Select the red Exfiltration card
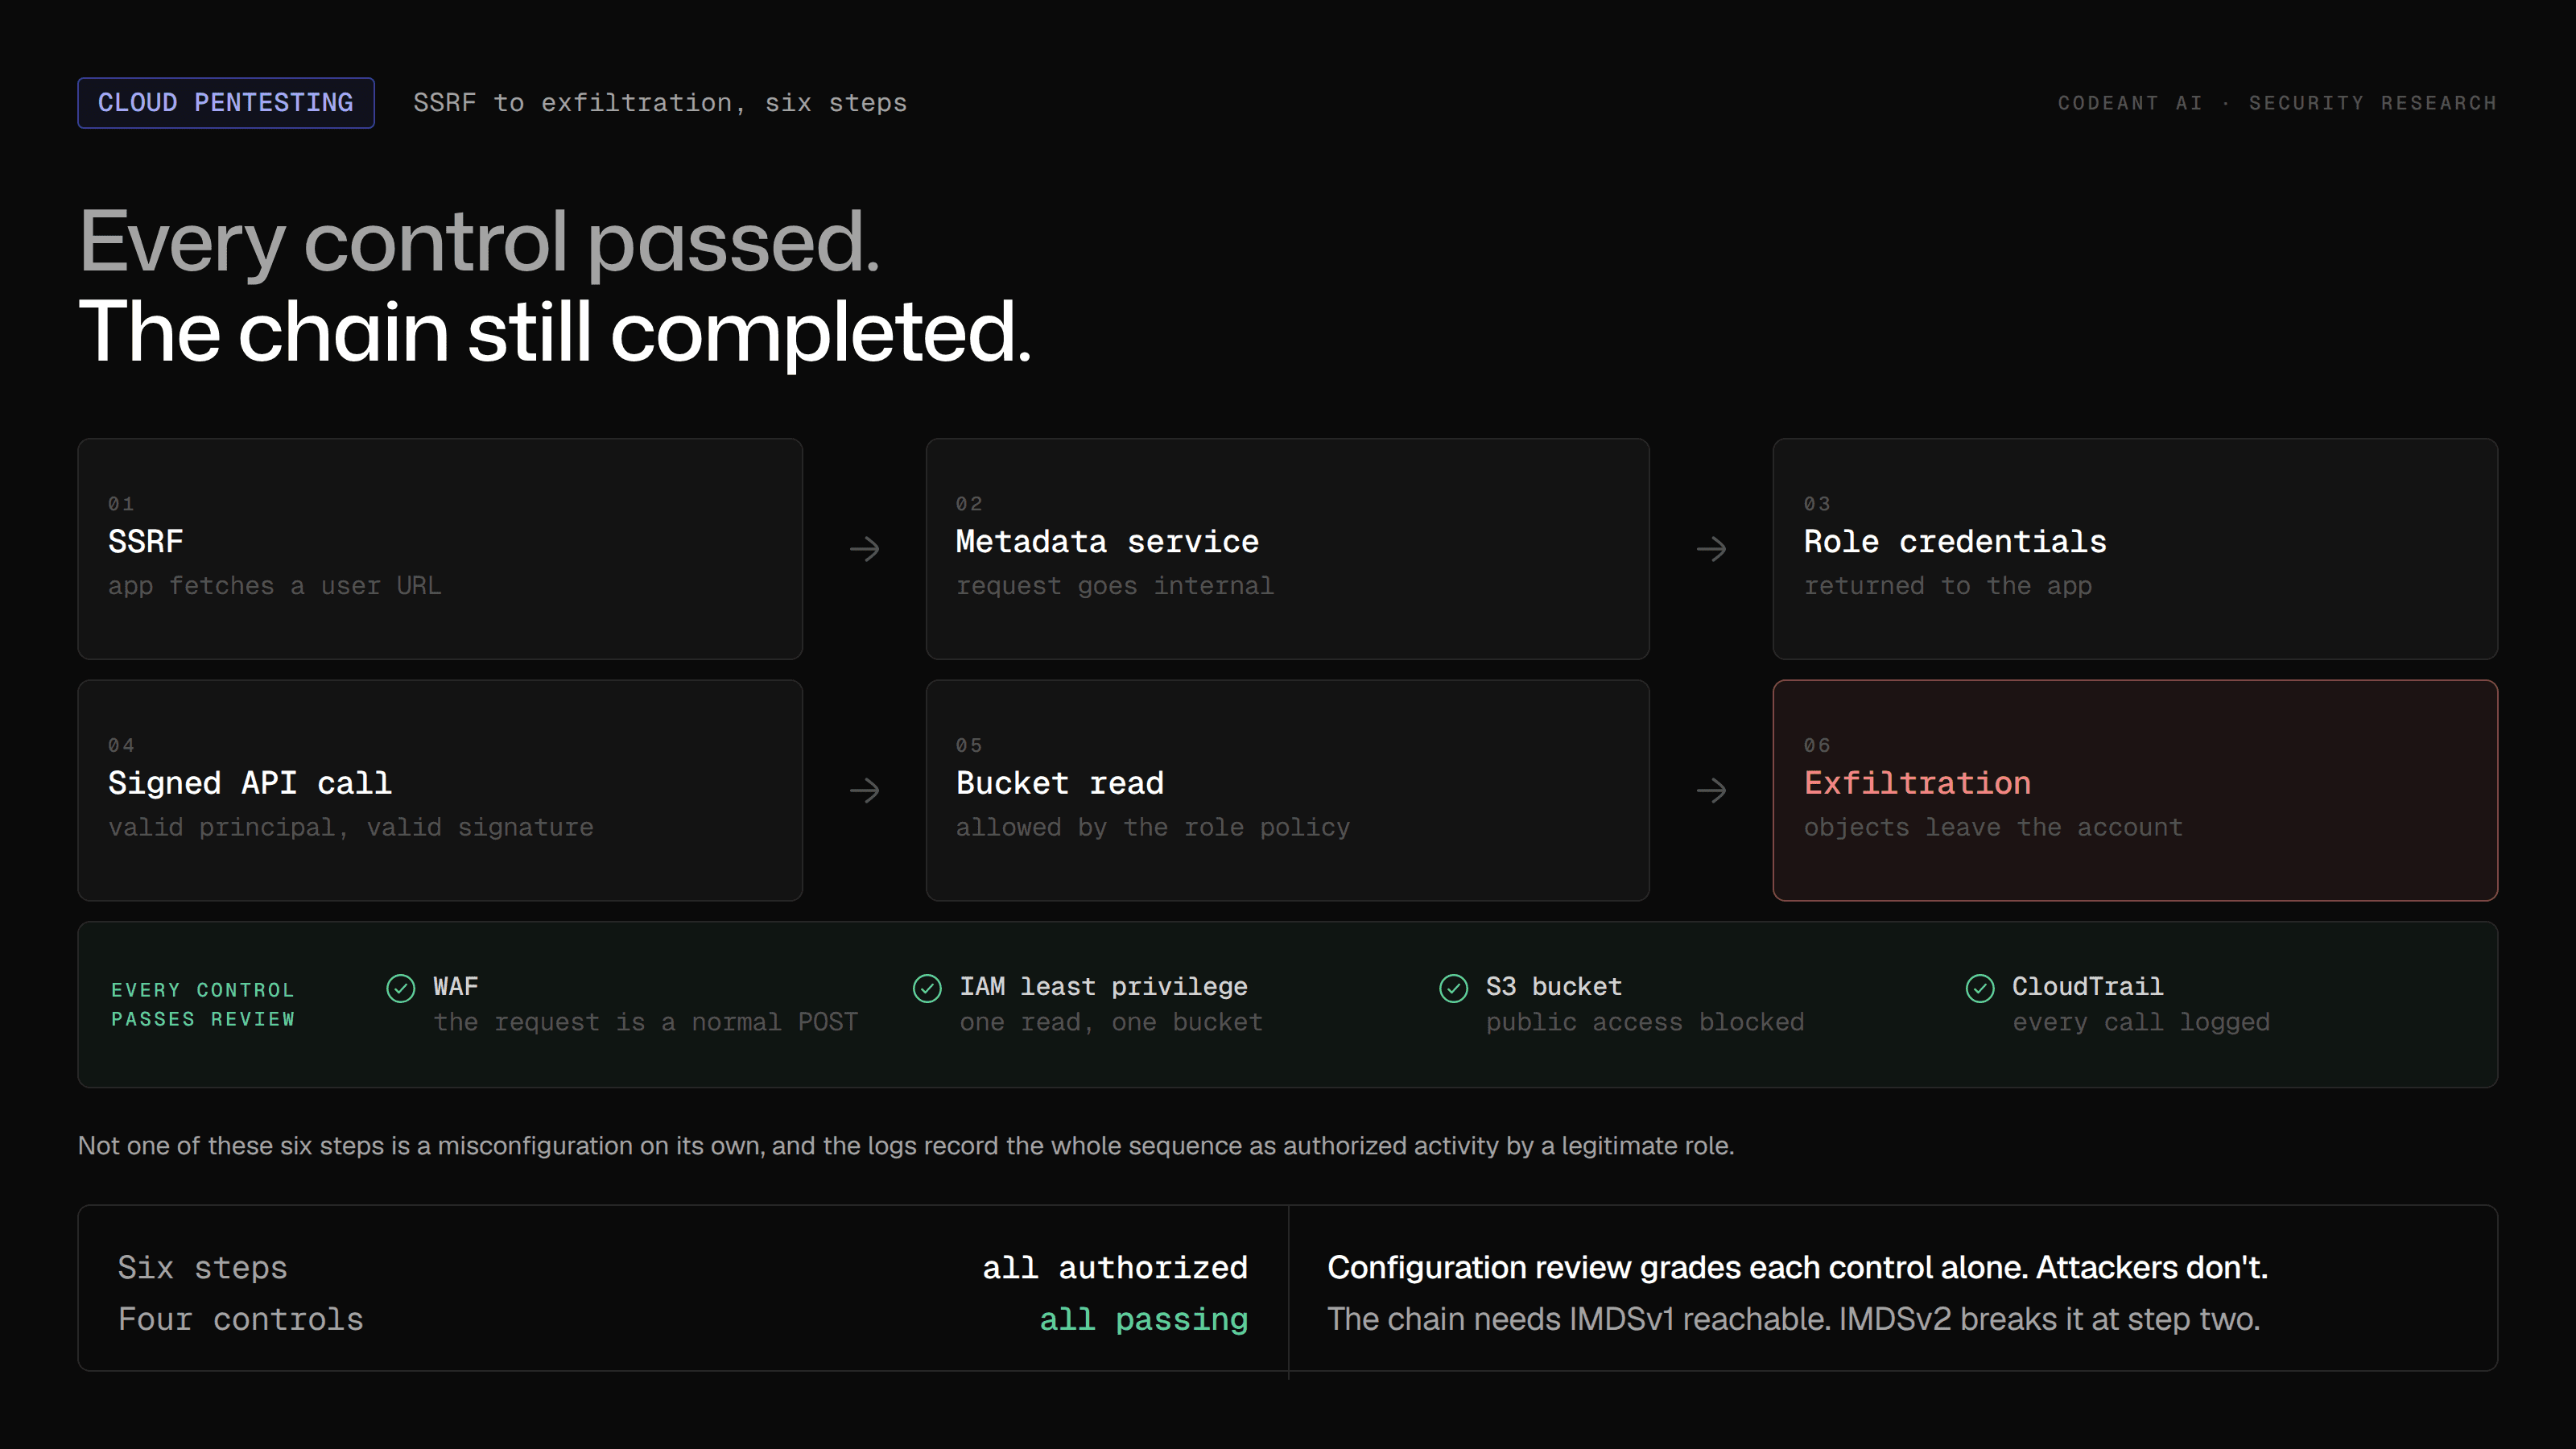 (x=2135, y=791)
